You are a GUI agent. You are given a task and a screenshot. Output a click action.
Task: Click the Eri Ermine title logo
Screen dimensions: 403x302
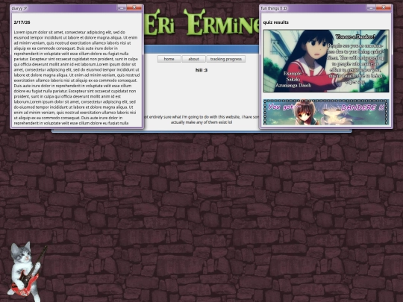tap(201, 23)
